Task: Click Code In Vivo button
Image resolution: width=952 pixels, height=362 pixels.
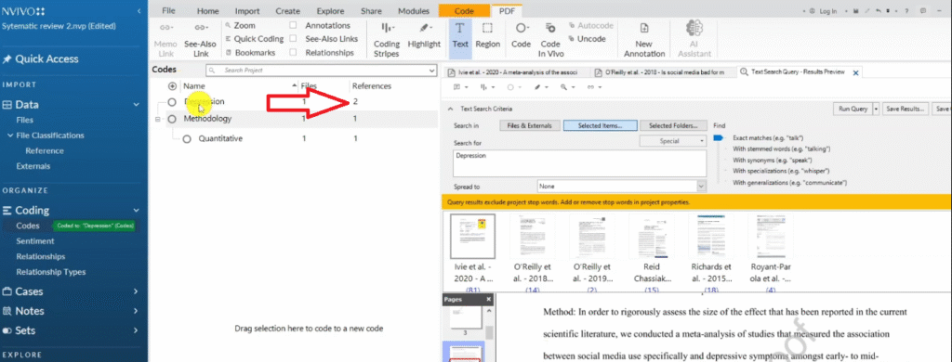Action: [x=550, y=39]
